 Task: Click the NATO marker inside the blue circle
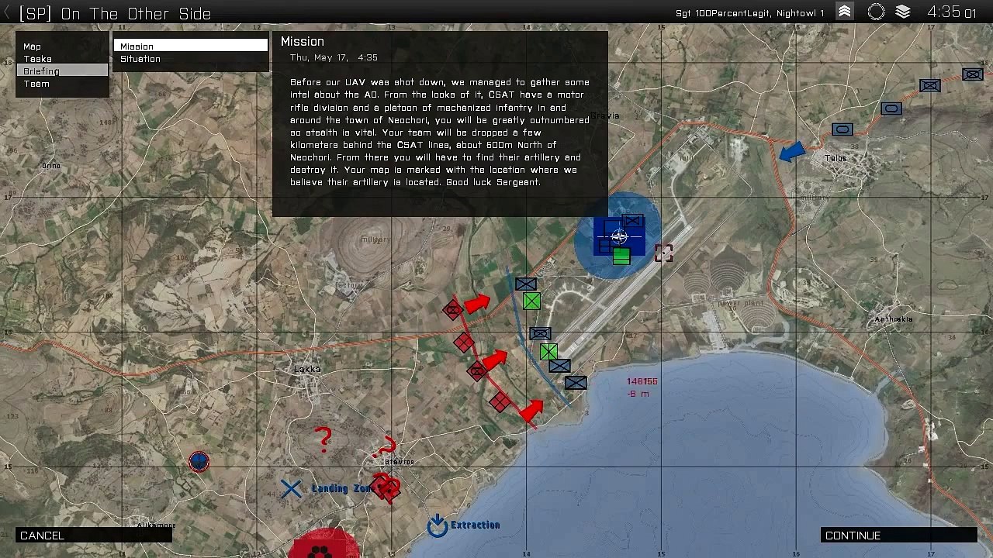point(619,237)
